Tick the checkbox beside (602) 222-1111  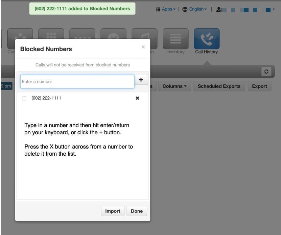pyautogui.click(x=24, y=99)
